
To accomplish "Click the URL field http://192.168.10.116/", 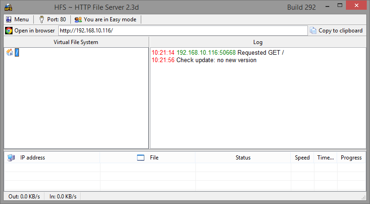I will (x=183, y=31).
